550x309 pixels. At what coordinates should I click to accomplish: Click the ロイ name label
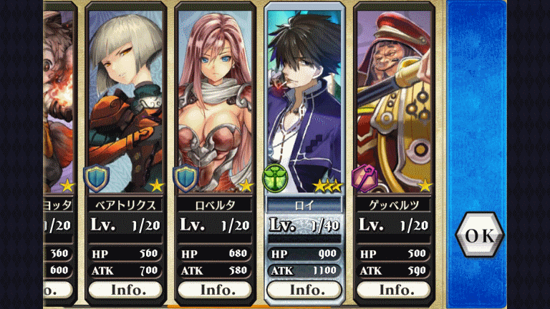(x=304, y=205)
